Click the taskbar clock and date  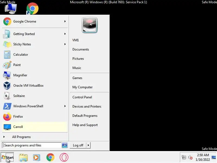tap(203, 157)
